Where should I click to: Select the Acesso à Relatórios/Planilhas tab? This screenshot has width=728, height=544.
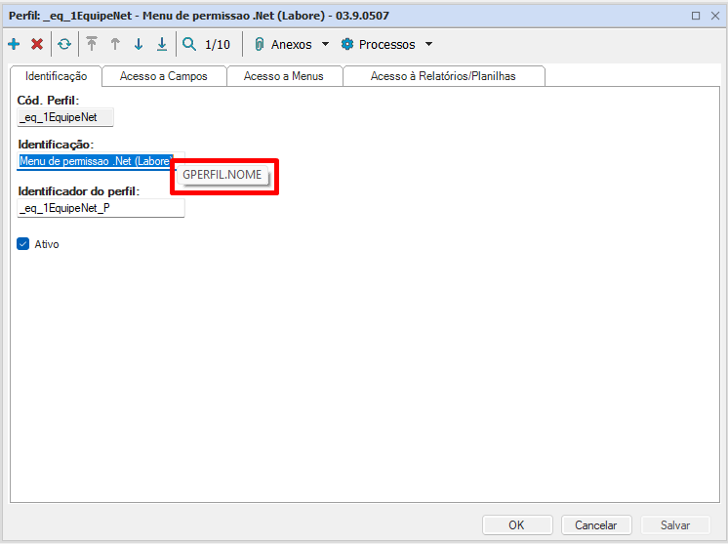click(x=443, y=76)
